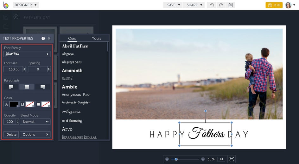Screen dimensions: 299x164
Task: Click the font list scrollbar
Action: [x=107, y=47]
